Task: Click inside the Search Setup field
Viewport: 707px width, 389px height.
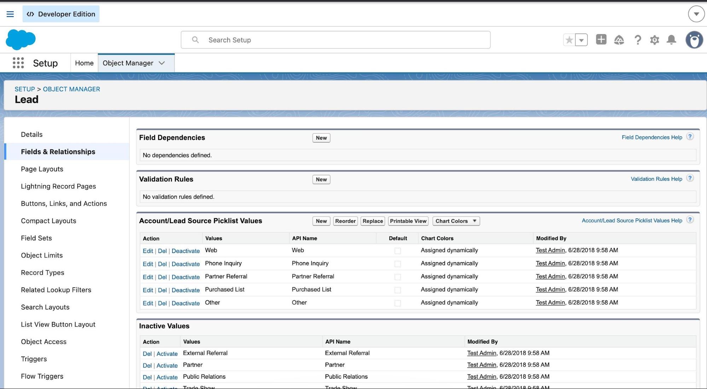Action: 335,40
